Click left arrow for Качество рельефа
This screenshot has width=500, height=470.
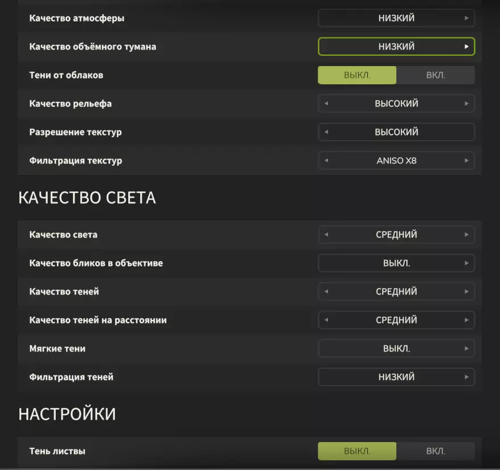pos(326,104)
